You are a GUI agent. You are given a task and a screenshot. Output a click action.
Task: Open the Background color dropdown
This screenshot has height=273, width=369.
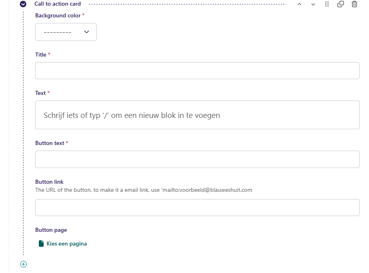tap(66, 32)
